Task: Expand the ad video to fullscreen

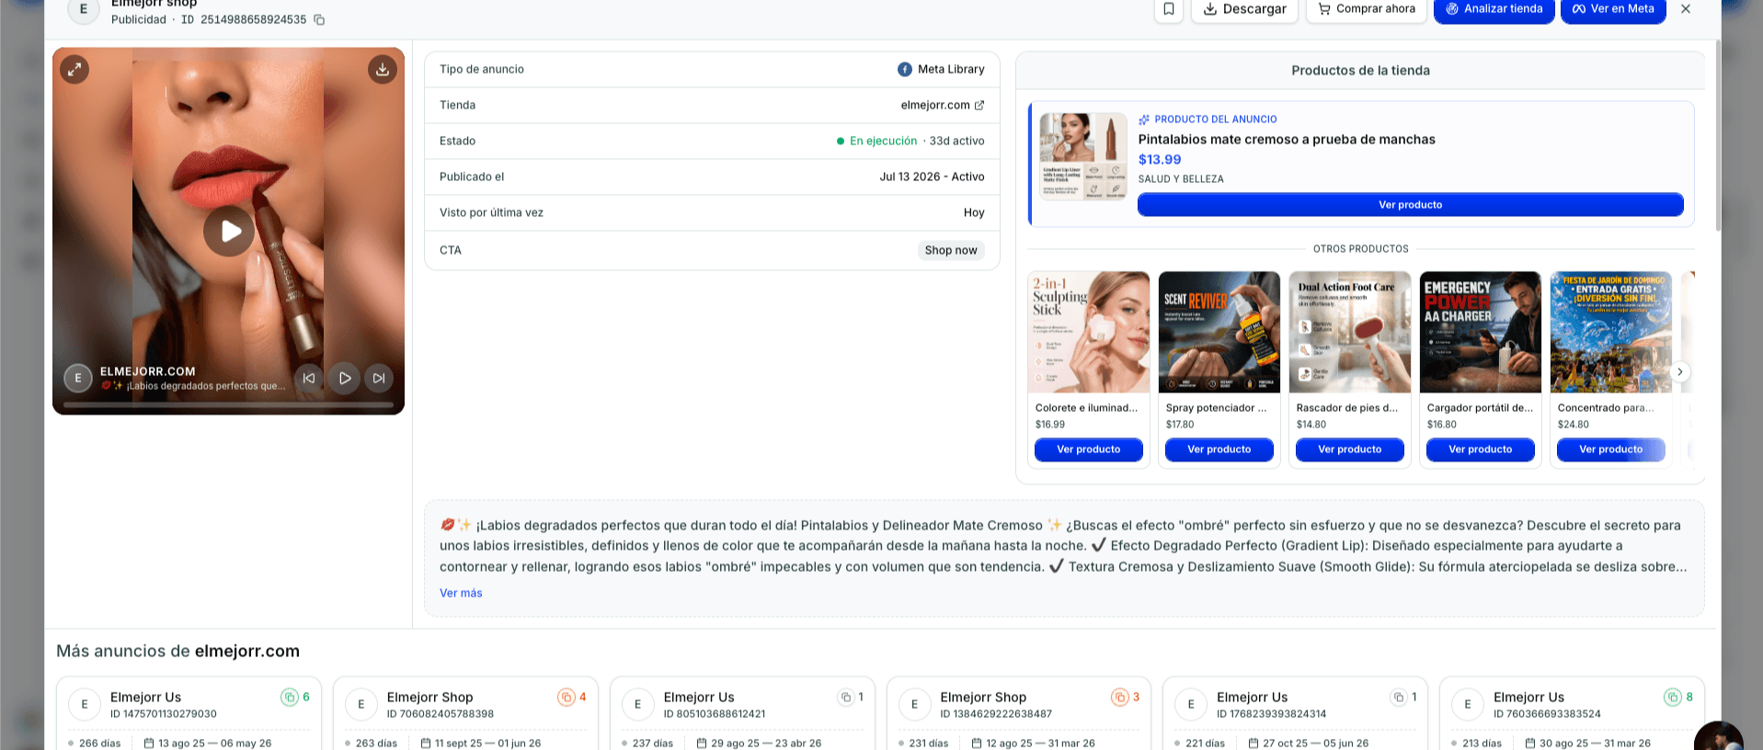Action: pos(74,69)
